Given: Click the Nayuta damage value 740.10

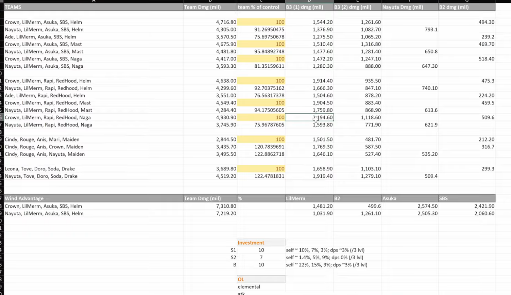Looking at the screenshot, I should [410, 88].
